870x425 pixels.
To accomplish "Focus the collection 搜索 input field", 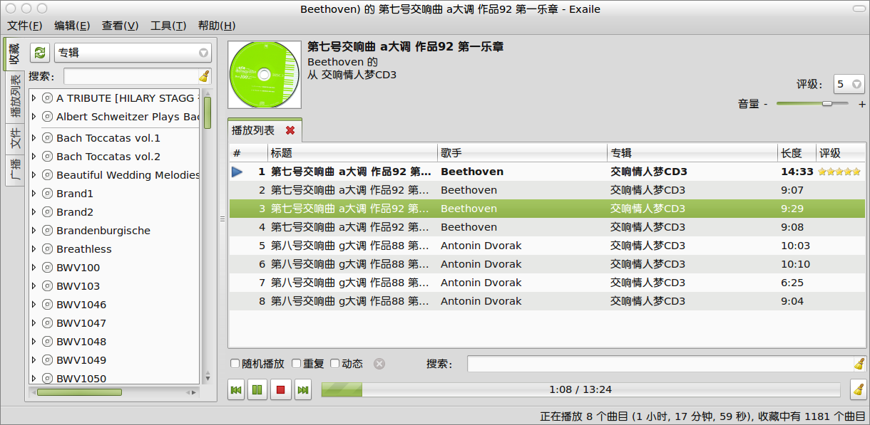I will coord(131,77).
